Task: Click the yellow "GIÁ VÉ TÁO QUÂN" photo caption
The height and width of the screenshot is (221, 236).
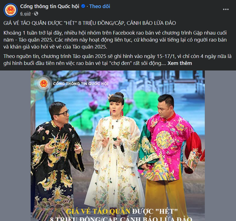Action: (x=98, y=212)
